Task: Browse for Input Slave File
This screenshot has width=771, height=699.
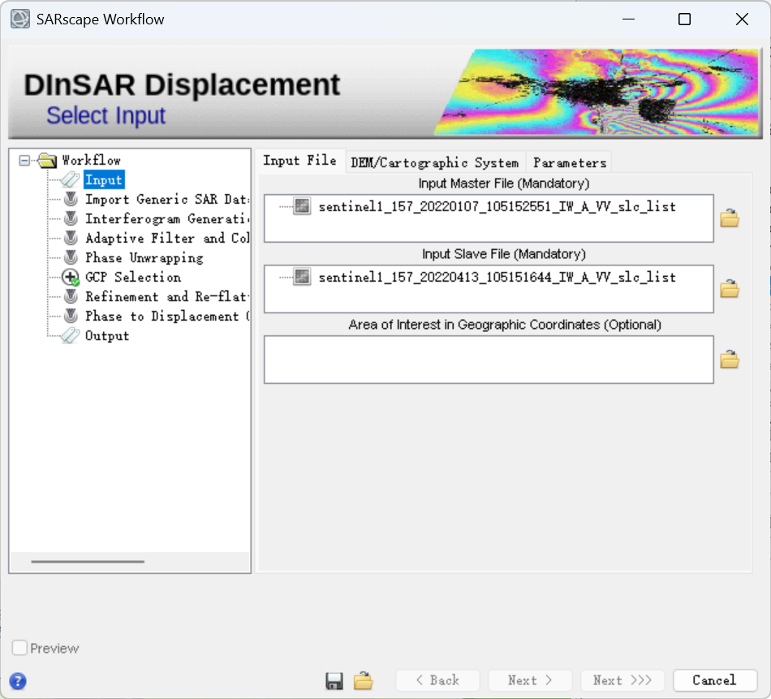Action: [730, 289]
